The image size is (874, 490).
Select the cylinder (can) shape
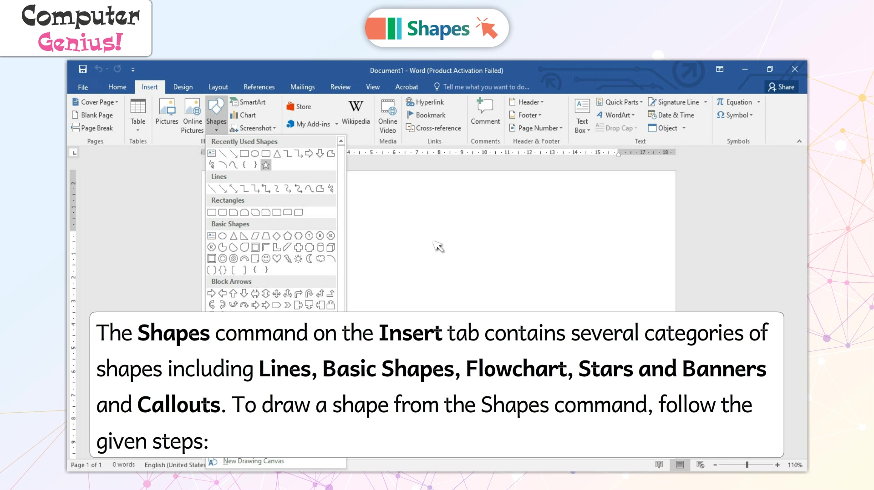[320, 247]
